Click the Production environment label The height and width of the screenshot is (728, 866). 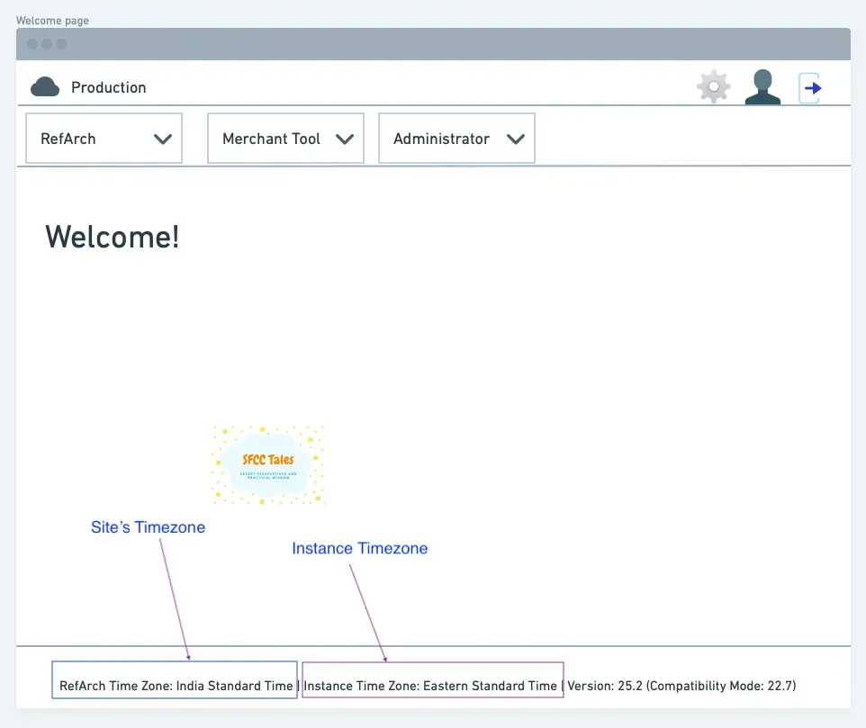click(109, 87)
